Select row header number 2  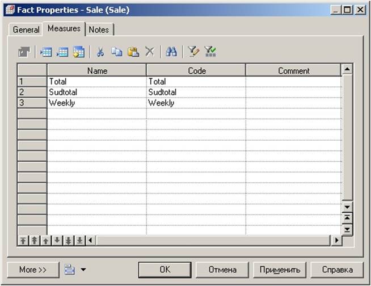[32, 92]
